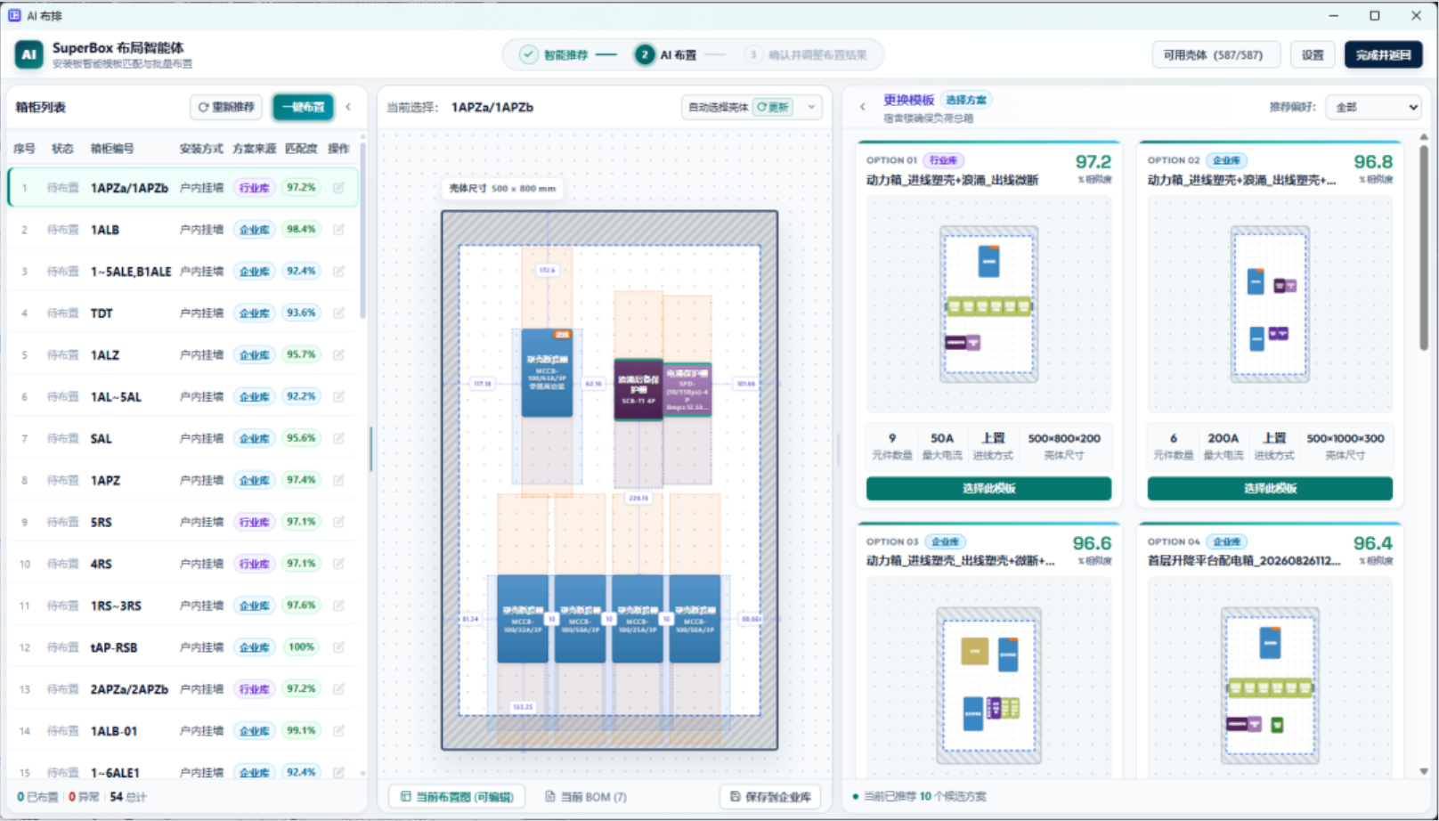1439x821 pixels.
Task: Click the edit icon in the 1AL~5AL row
Action: click(x=339, y=397)
